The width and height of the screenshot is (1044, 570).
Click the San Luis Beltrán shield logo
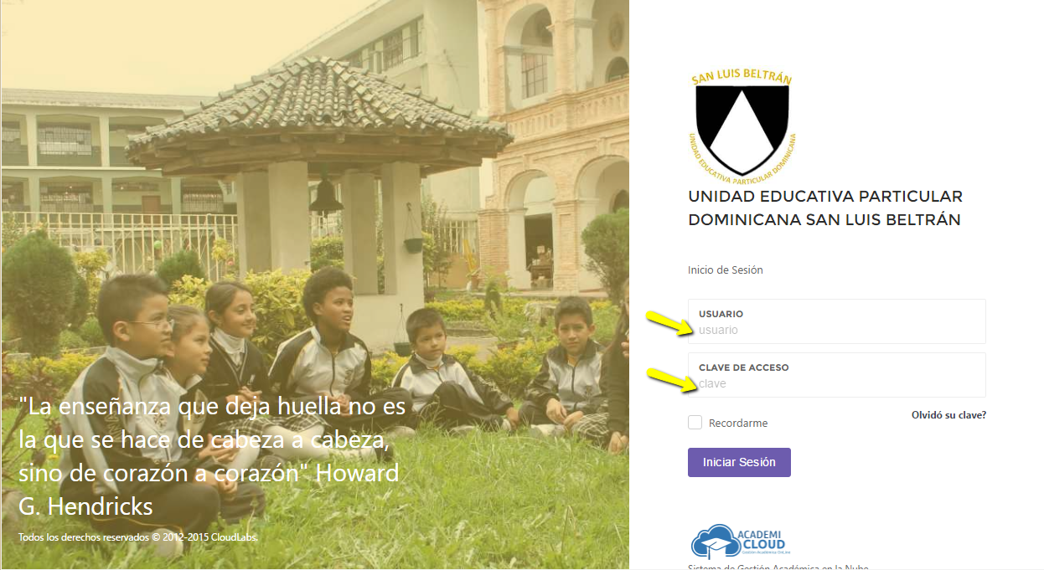[741, 125]
